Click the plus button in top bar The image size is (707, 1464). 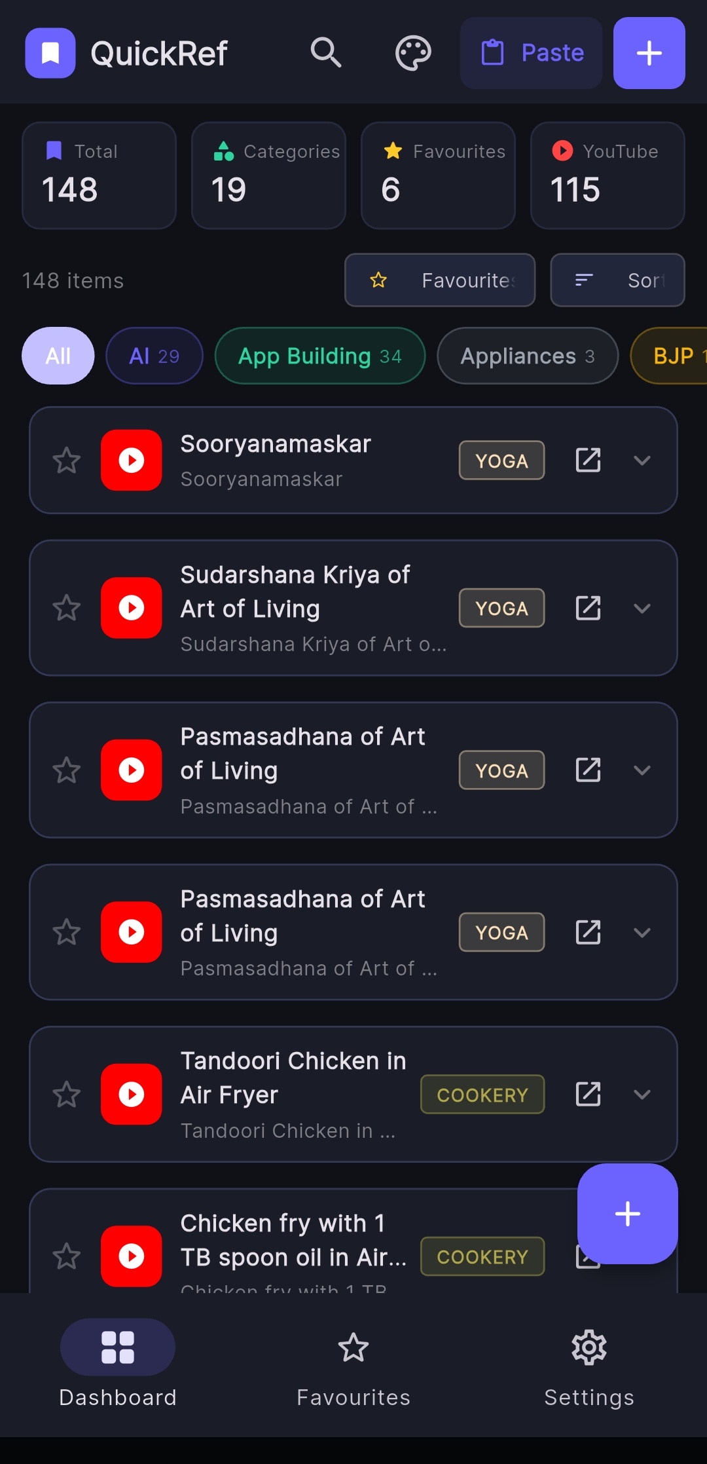pos(649,53)
